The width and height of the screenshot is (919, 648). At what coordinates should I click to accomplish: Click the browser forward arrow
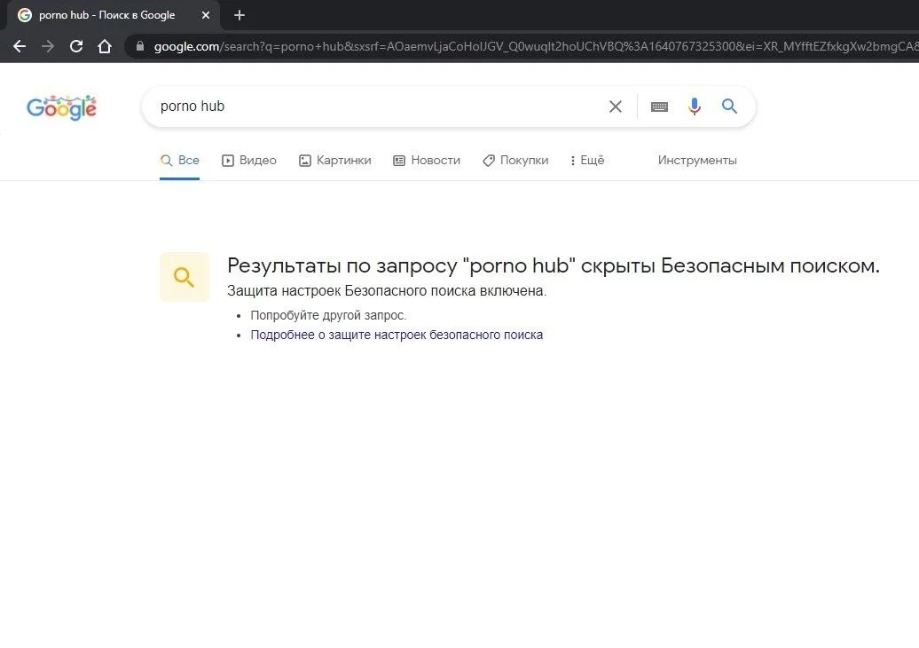(x=48, y=46)
